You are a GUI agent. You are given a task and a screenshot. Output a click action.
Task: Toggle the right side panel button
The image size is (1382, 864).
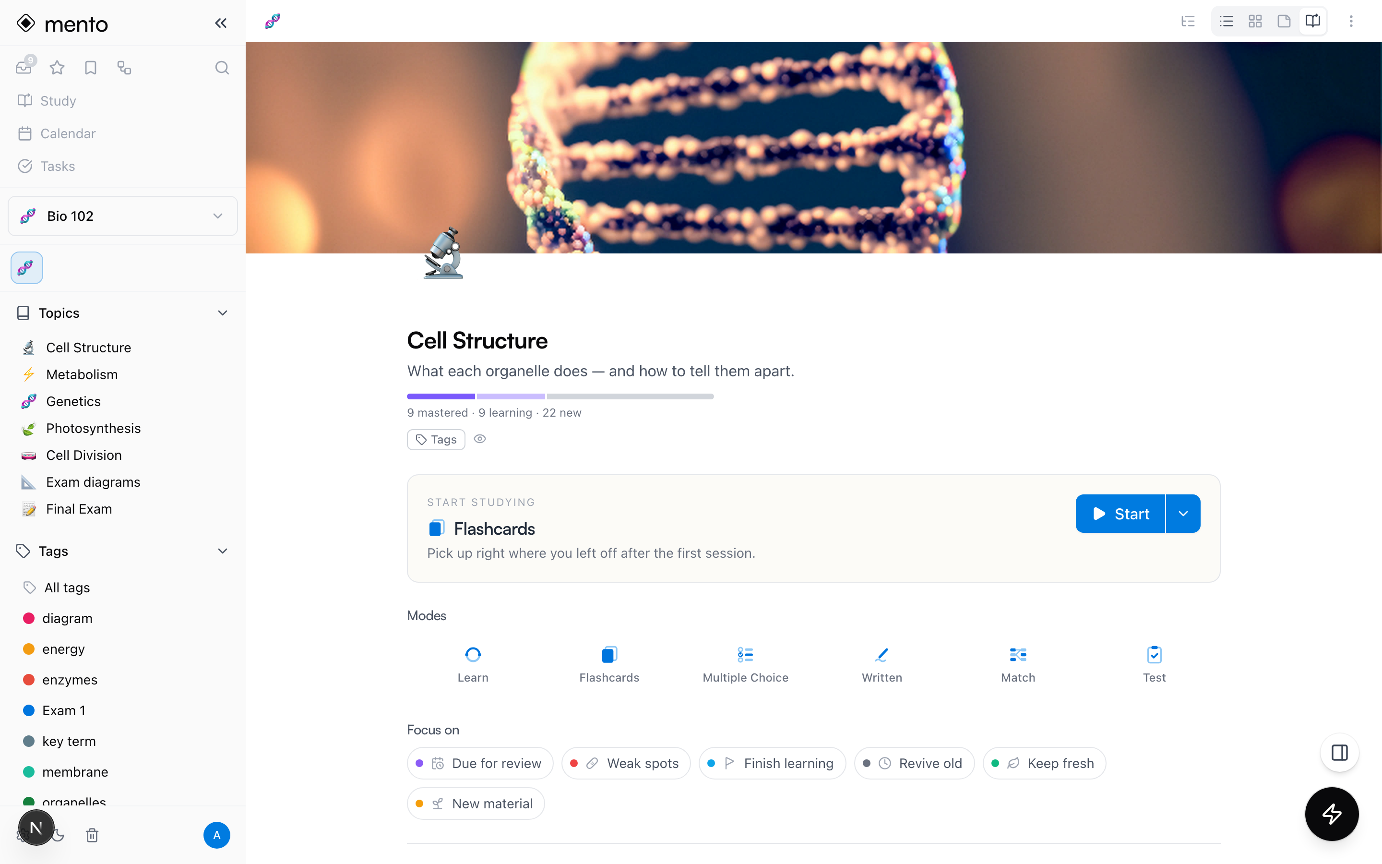pyautogui.click(x=1339, y=753)
